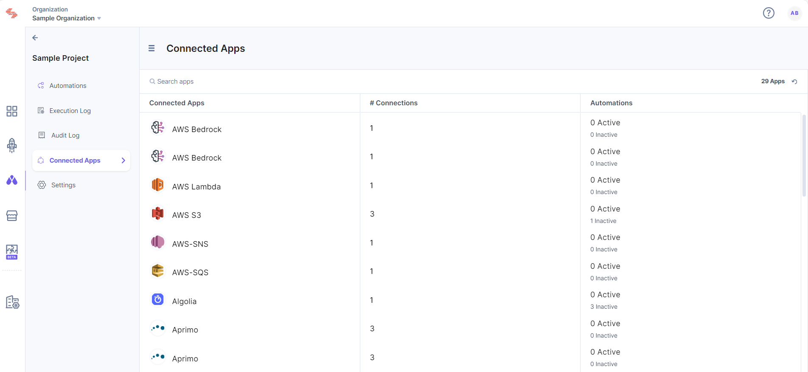Click the Automations column header
Viewport: 808px width, 372px height.
(612, 103)
